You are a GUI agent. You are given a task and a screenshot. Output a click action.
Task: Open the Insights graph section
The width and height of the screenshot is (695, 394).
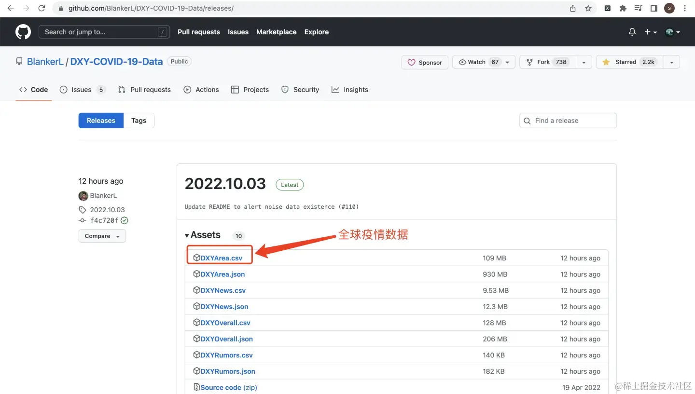[336, 89]
